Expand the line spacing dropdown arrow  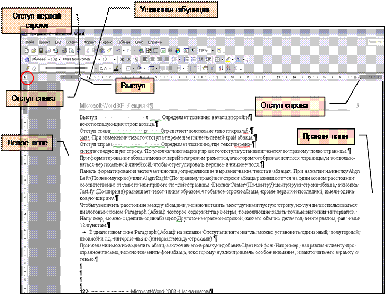pos(179,60)
